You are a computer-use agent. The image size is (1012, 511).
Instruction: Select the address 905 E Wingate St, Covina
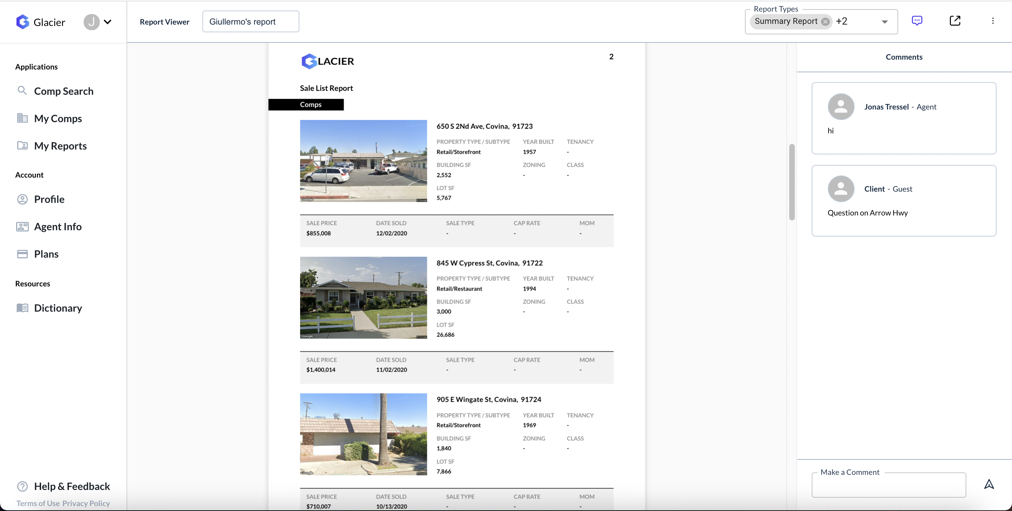click(489, 399)
